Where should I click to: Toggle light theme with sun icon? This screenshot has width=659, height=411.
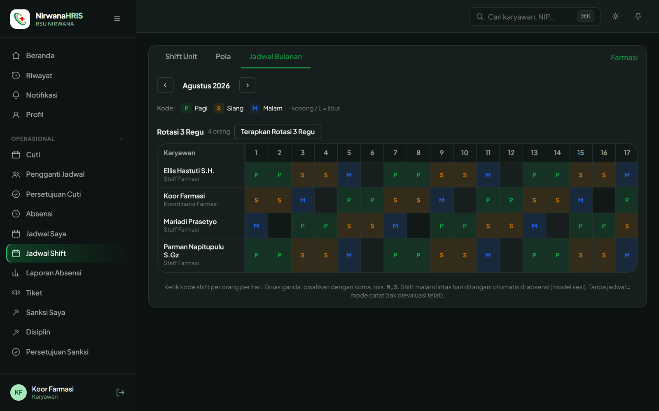click(615, 16)
